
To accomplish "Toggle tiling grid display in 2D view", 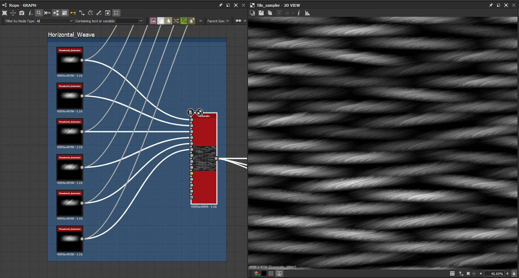I will pyautogui.click(x=452, y=274).
